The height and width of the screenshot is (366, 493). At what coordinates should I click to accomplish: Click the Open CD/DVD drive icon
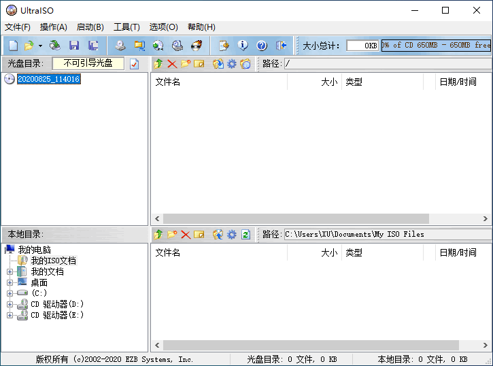point(55,46)
